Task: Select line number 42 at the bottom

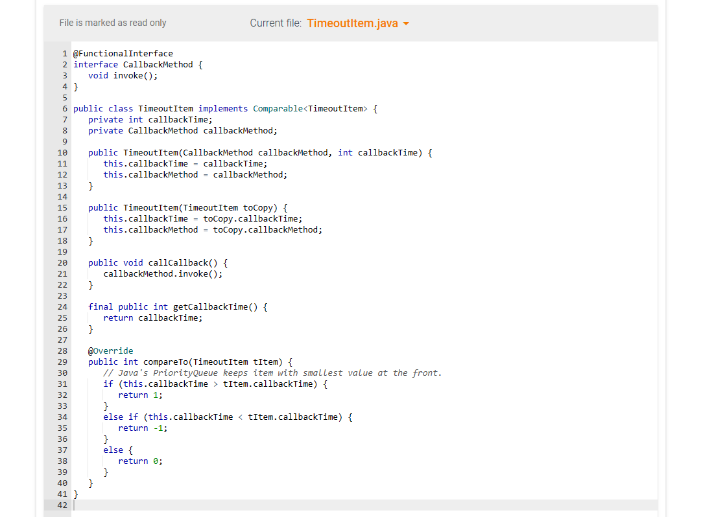Action: click(62, 505)
